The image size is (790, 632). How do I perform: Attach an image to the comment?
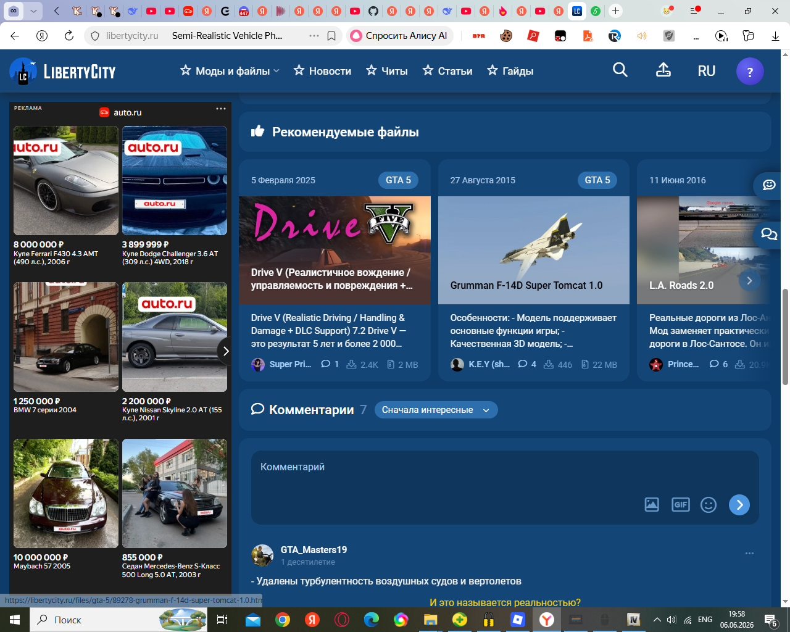652,505
